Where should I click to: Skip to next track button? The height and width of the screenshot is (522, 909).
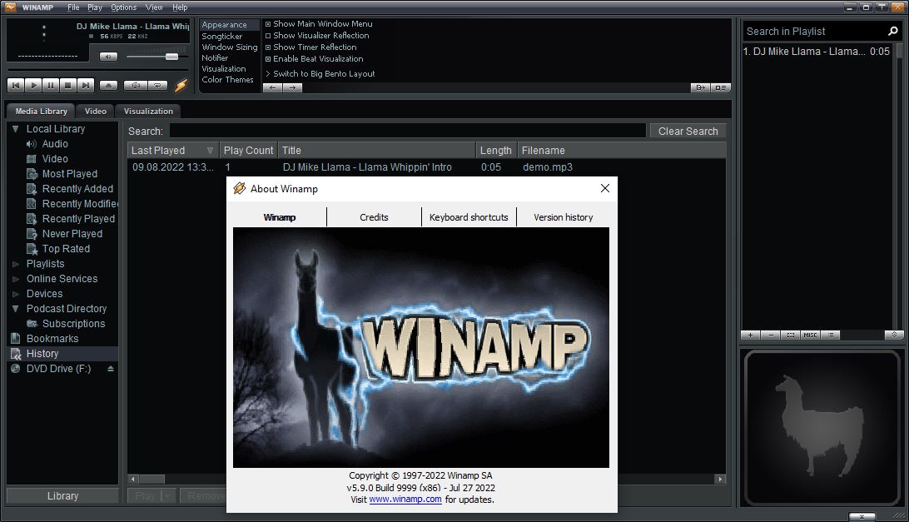click(x=86, y=85)
